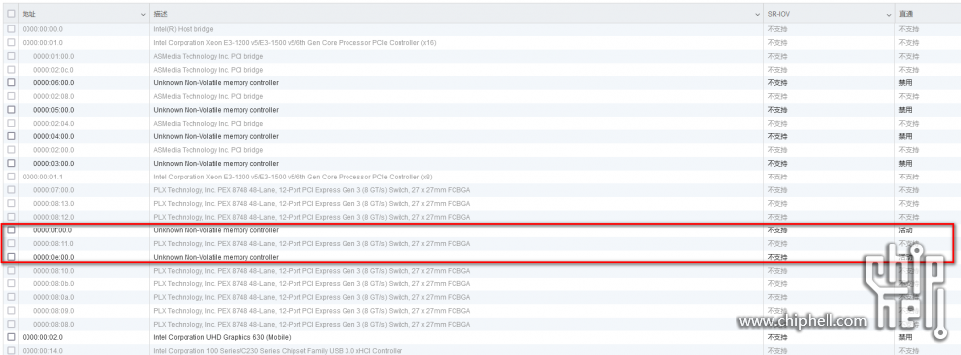Click address 0000:02:08.0
The width and height of the screenshot is (961, 355).
pyautogui.click(x=53, y=96)
